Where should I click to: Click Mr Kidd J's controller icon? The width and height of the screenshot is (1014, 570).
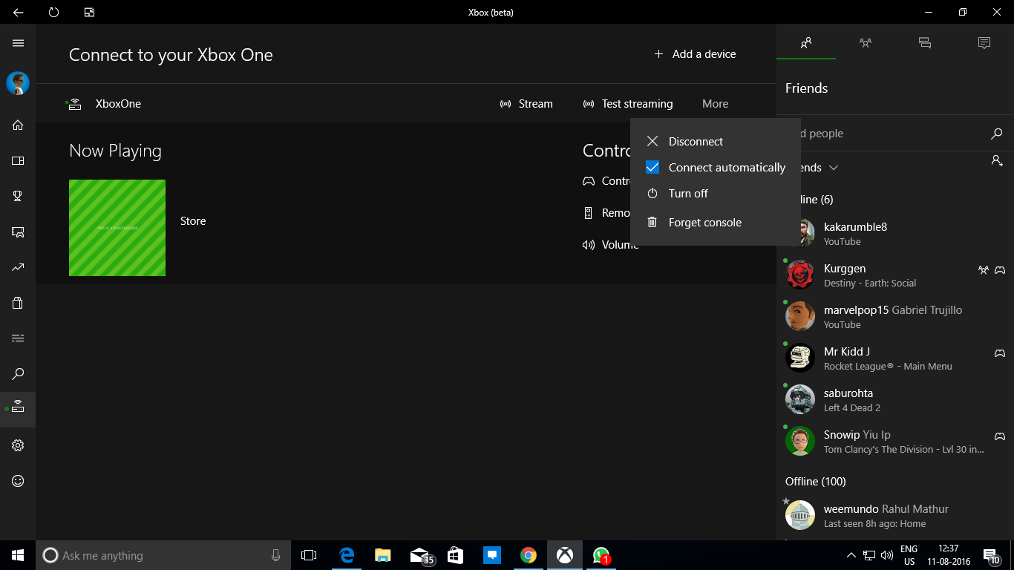(1000, 353)
